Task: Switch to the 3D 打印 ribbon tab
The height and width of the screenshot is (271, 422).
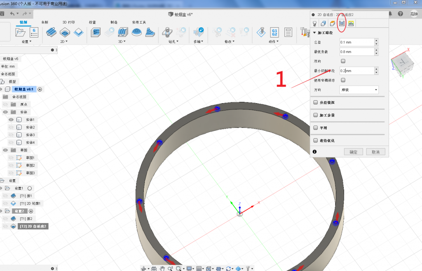Action: (69, 22)
